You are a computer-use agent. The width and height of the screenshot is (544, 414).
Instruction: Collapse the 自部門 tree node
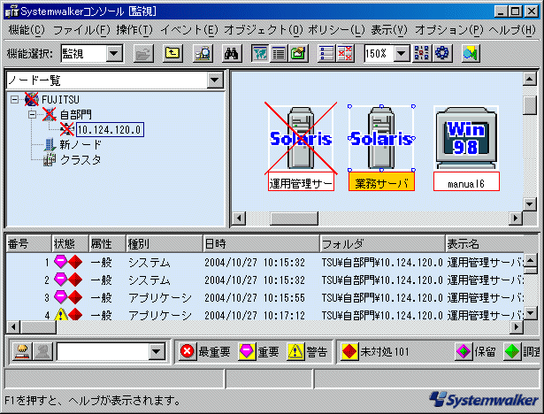click(x=32, y=114)
